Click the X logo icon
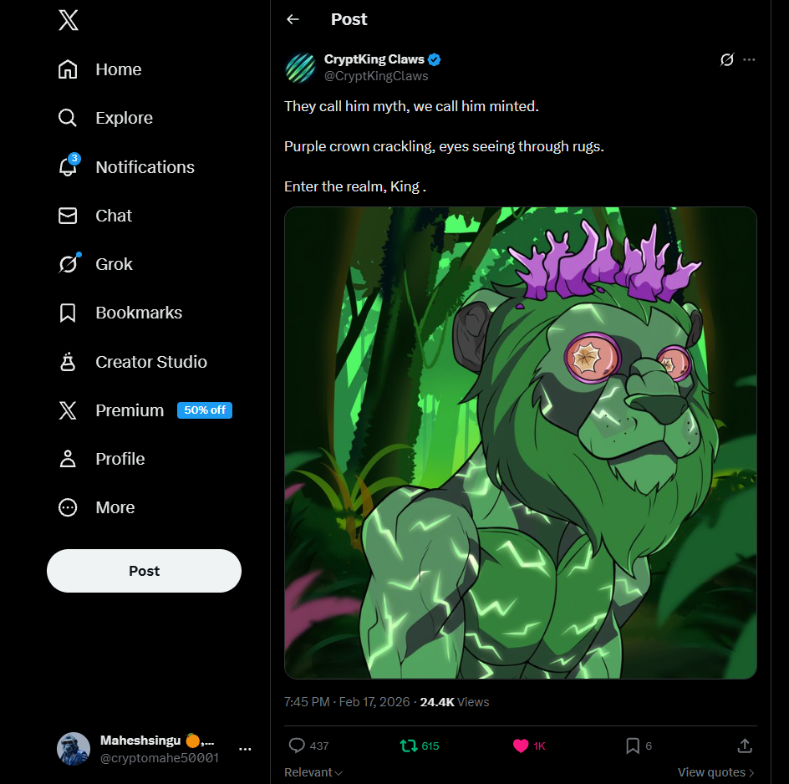789x784 pixels. coord(68,21)
